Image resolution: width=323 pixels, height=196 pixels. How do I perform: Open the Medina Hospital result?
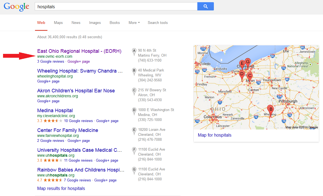tap(55, 111)
